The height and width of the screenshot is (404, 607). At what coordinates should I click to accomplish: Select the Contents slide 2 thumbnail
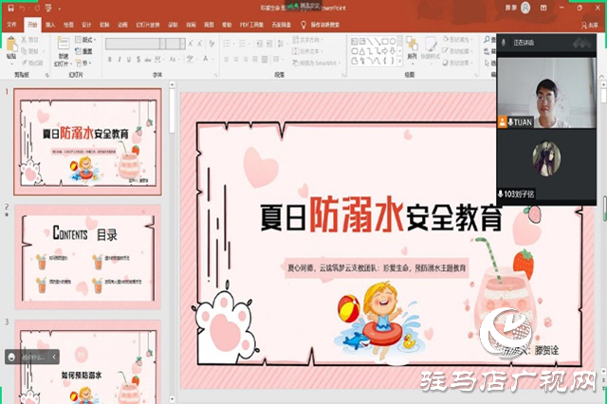click(86, 257)
